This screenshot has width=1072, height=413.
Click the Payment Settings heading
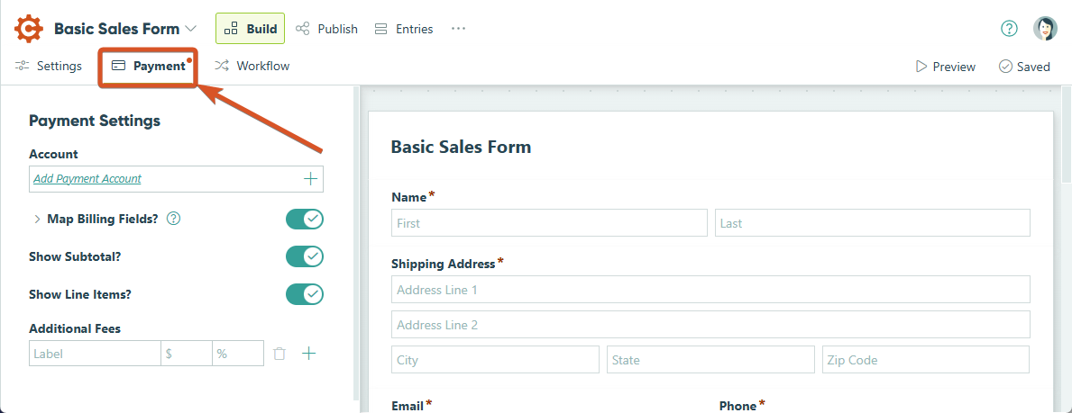coord(95,121)
